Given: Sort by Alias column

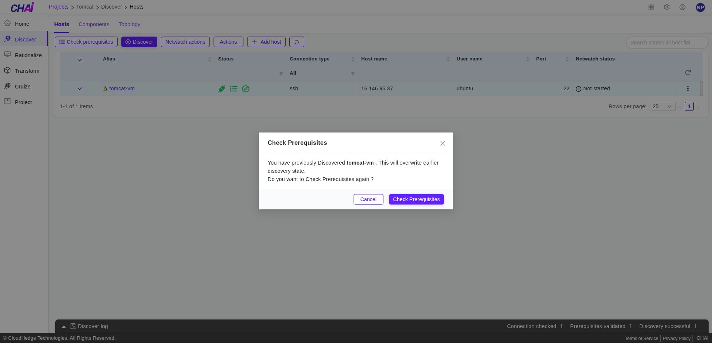Looking at the screenshot, I should click(x=209, y=59).
